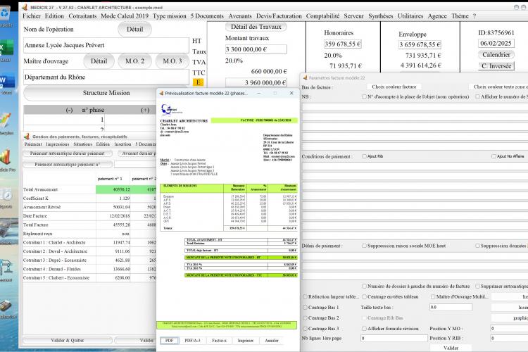Tick Centrage en-têtes tableau checkbox

pyautogui.click(x=364, y=297)
